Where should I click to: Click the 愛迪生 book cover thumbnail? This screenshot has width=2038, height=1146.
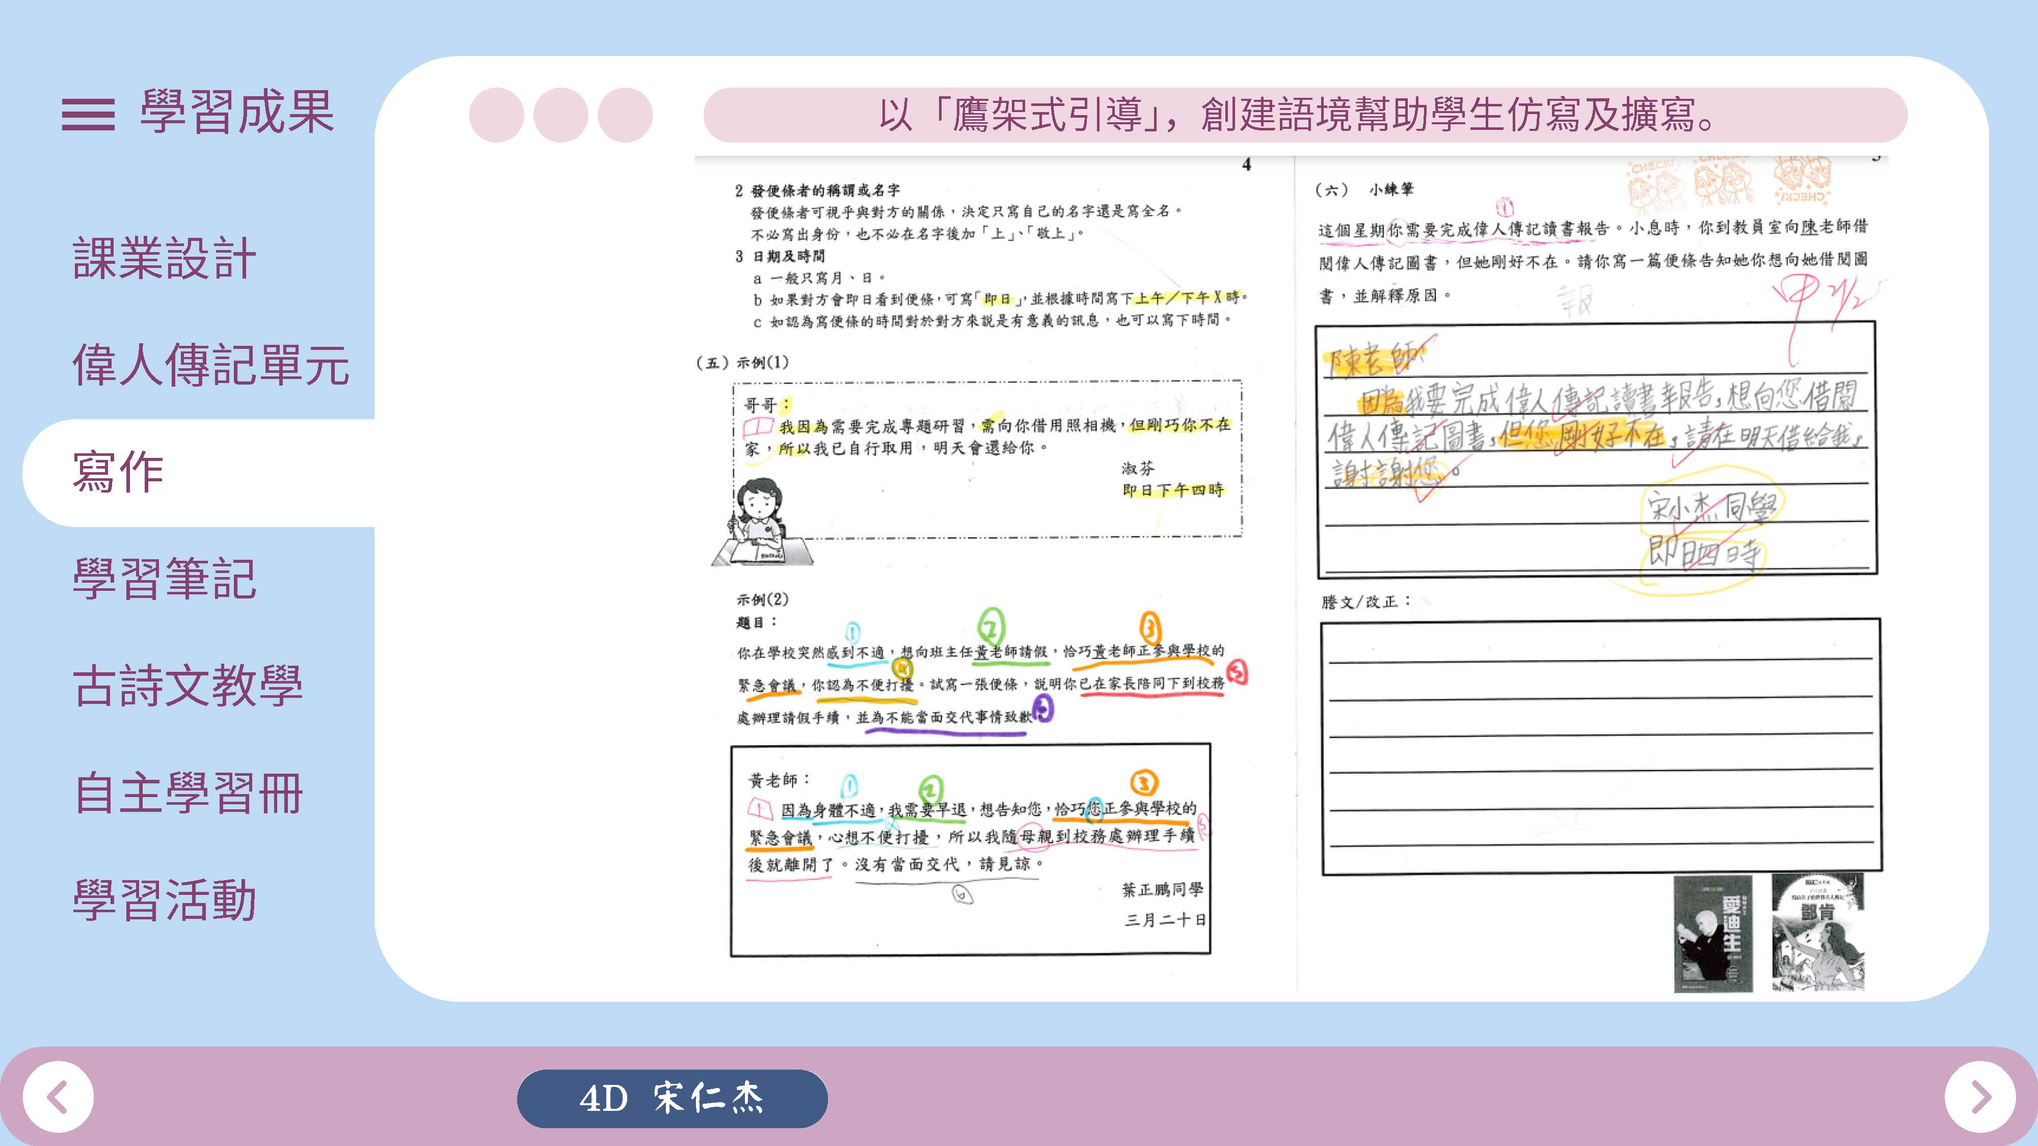coord(1713,933)
